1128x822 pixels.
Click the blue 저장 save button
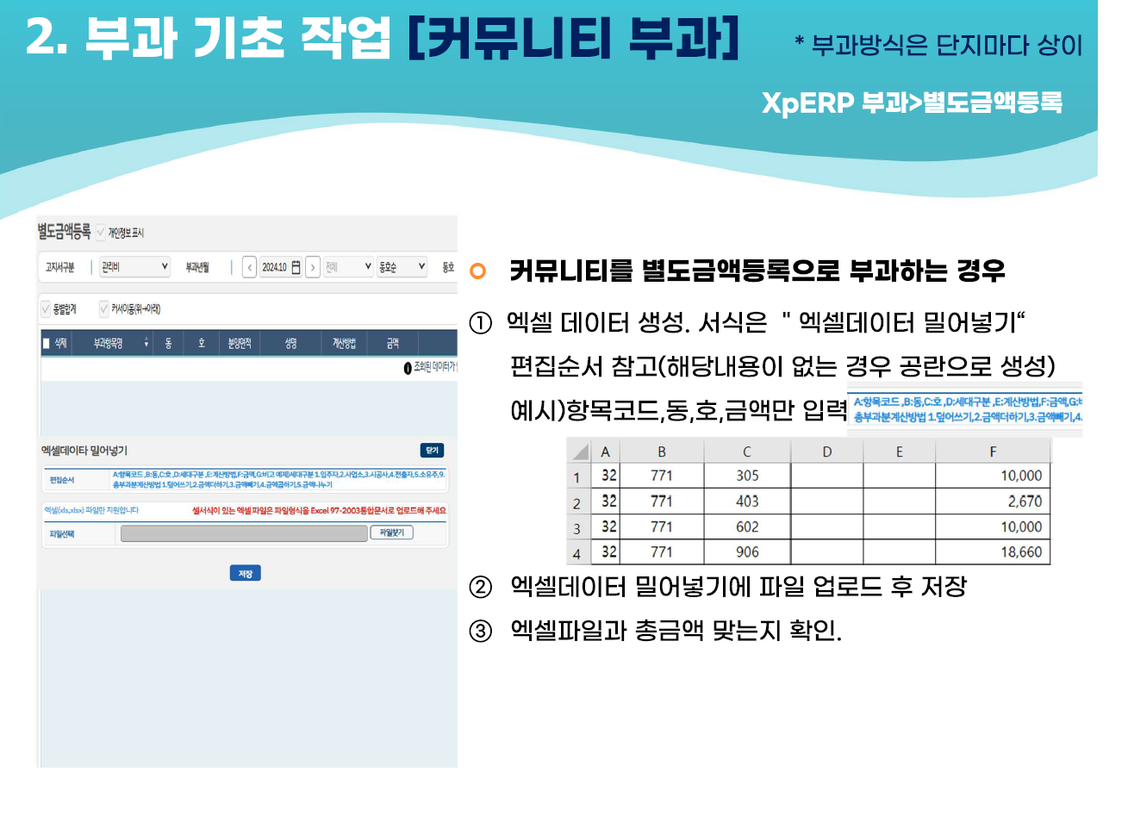tap(246, 573)
